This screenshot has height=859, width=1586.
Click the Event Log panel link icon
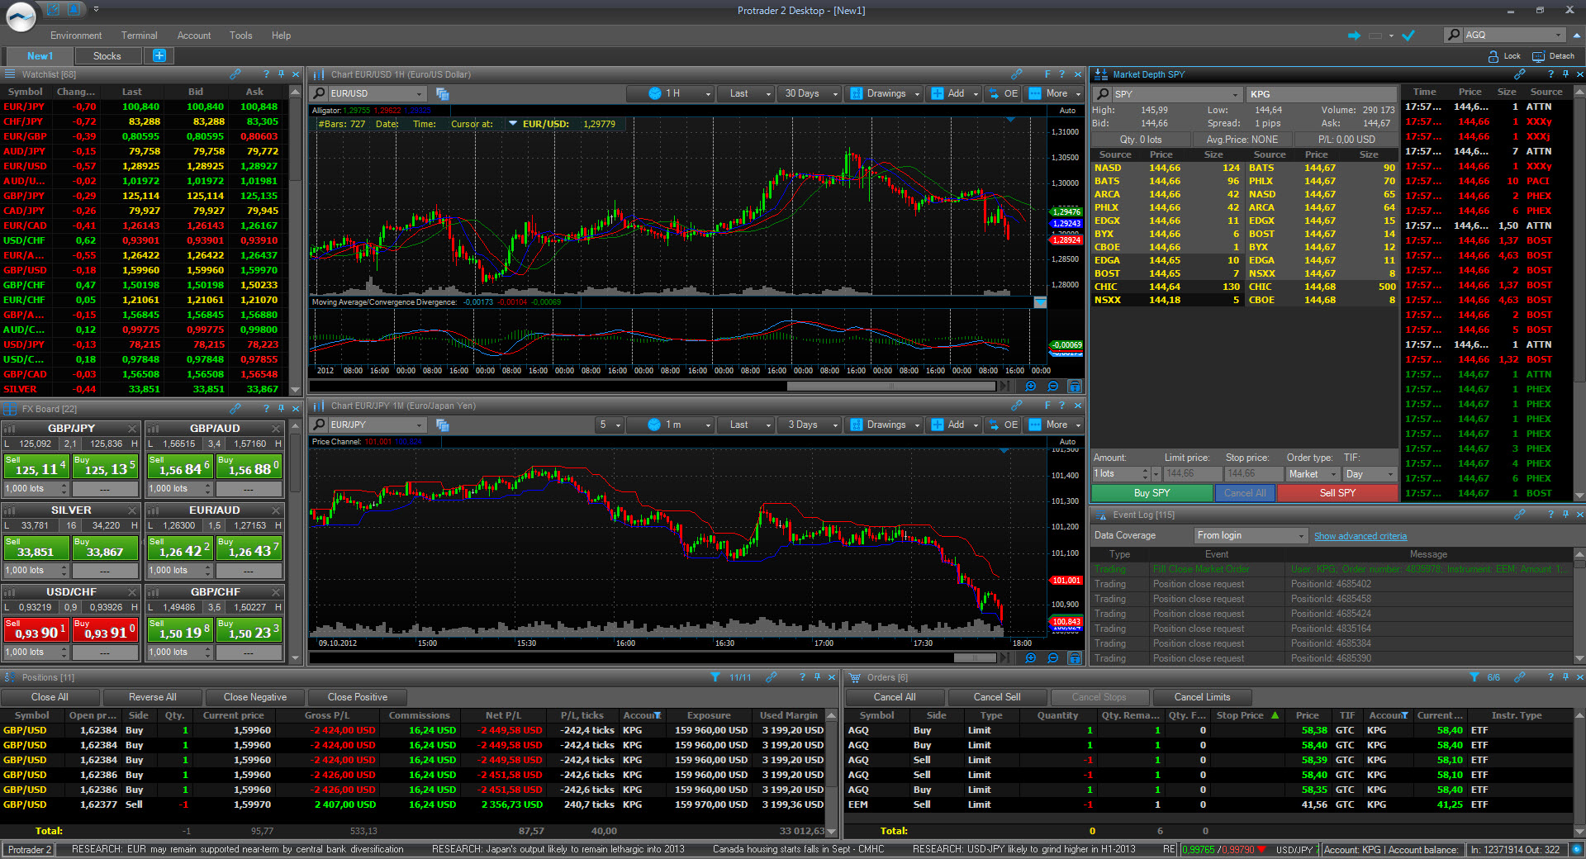(1519, 515)
